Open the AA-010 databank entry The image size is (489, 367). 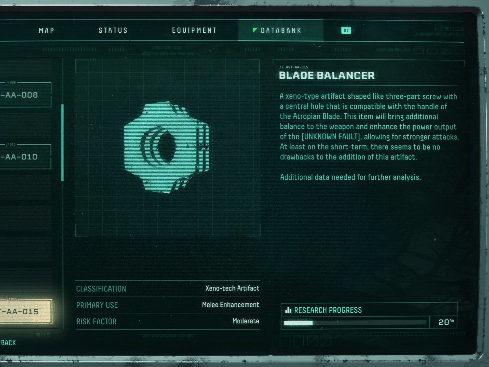(x=25, y=157)
